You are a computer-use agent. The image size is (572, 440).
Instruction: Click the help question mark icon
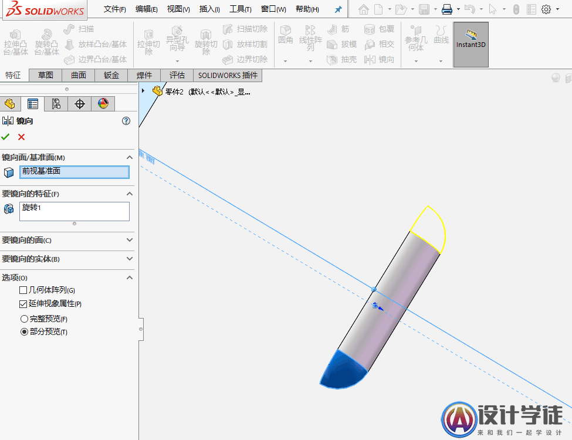pyautogui.click(x=126, y=121)
